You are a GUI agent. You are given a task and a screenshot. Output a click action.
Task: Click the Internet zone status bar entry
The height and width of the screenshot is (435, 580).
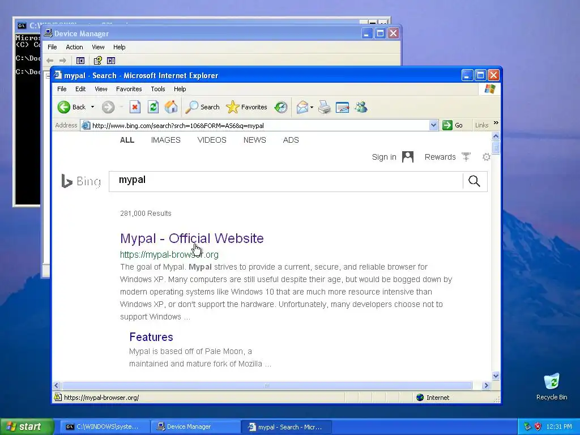(x=433, y=398)
